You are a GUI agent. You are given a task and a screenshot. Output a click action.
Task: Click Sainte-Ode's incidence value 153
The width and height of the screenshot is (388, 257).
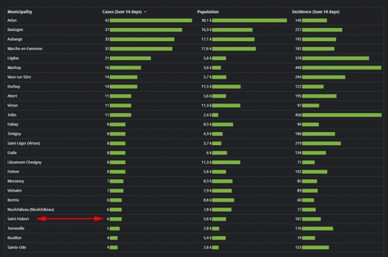[x=298, y=247]
